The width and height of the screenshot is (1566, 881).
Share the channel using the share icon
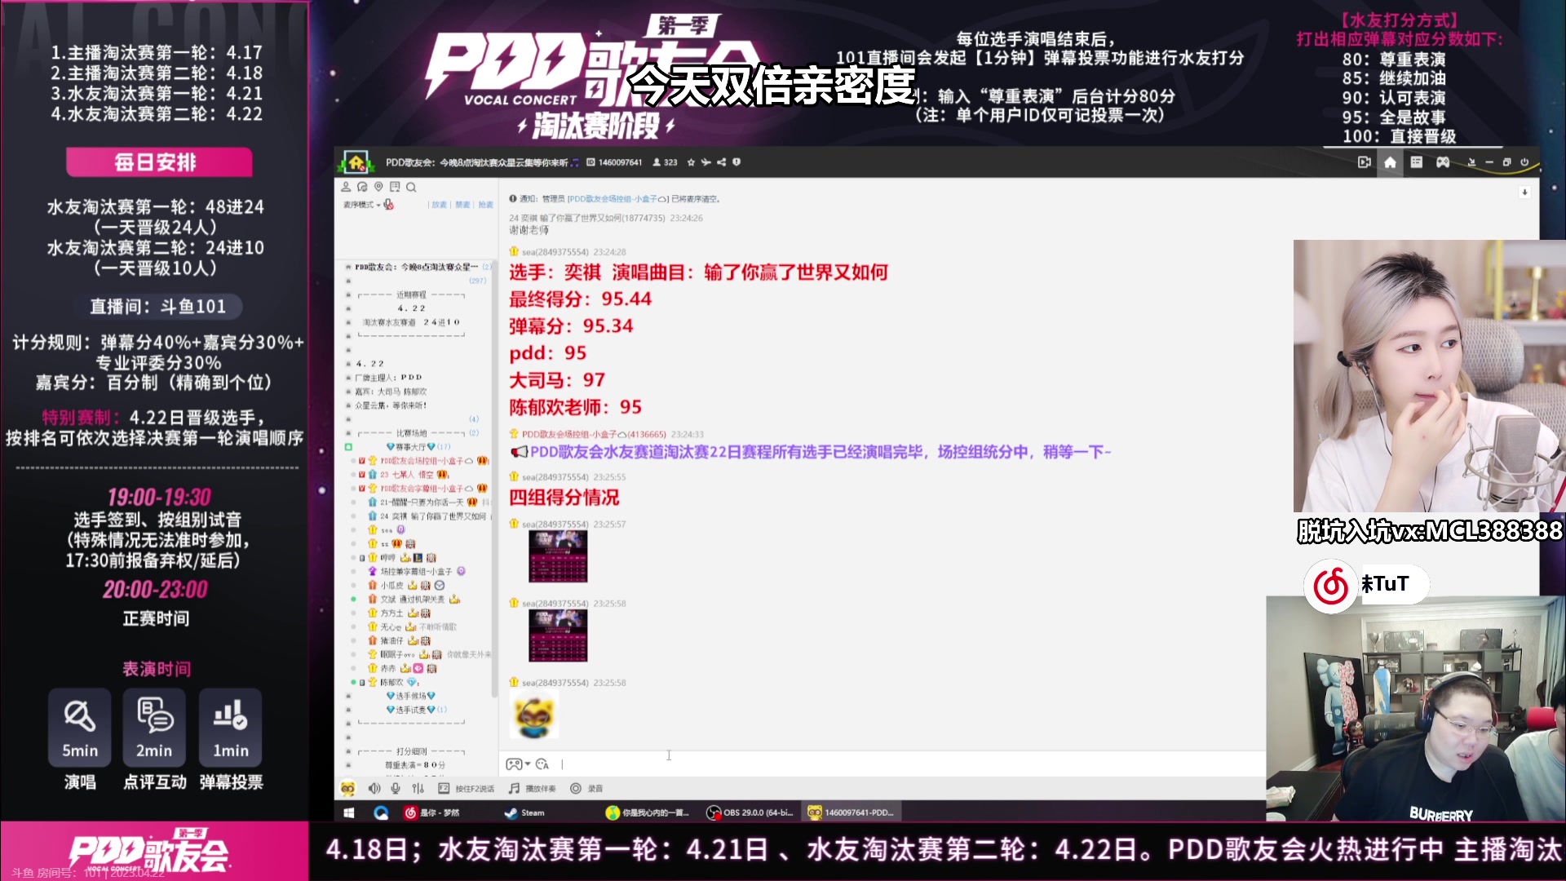[721, 162]
